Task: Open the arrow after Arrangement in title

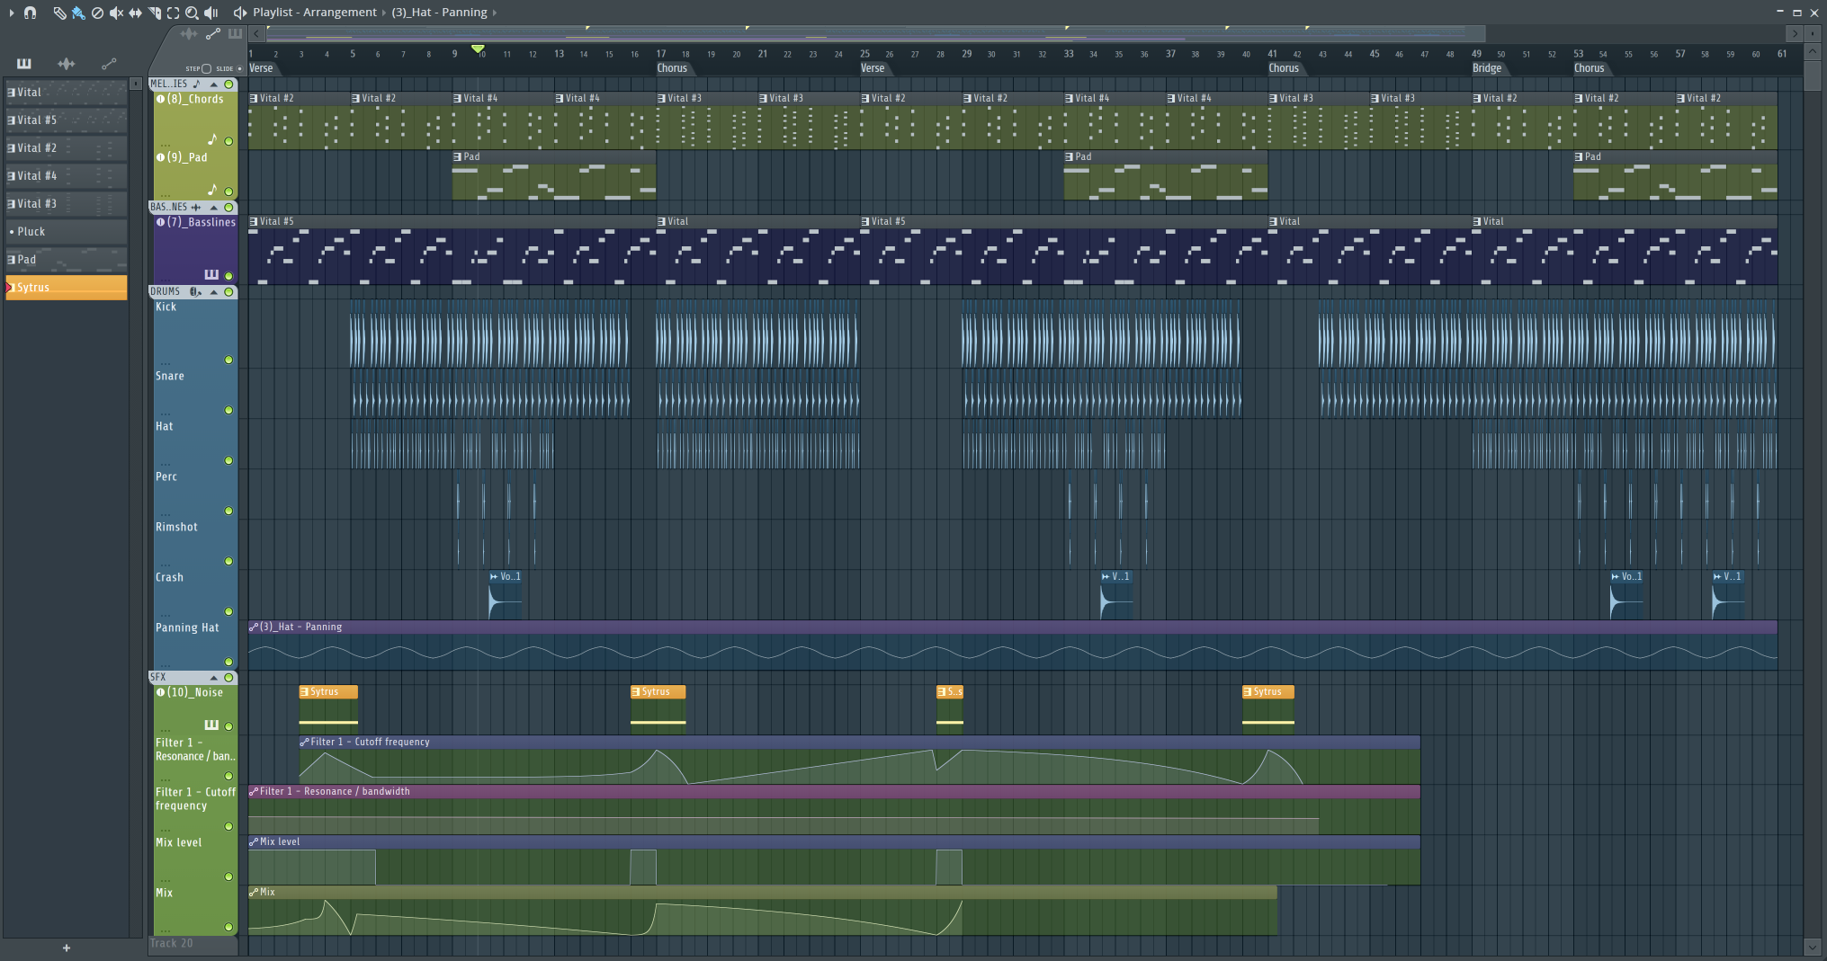Action: pyautogui.click(x=383, y=13)
